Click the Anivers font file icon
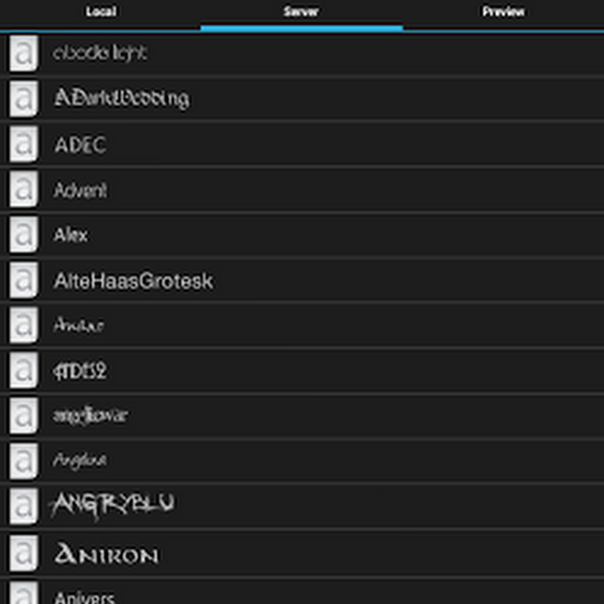The image size is (604, 604). pyautogui.click(x=23, y=594)
